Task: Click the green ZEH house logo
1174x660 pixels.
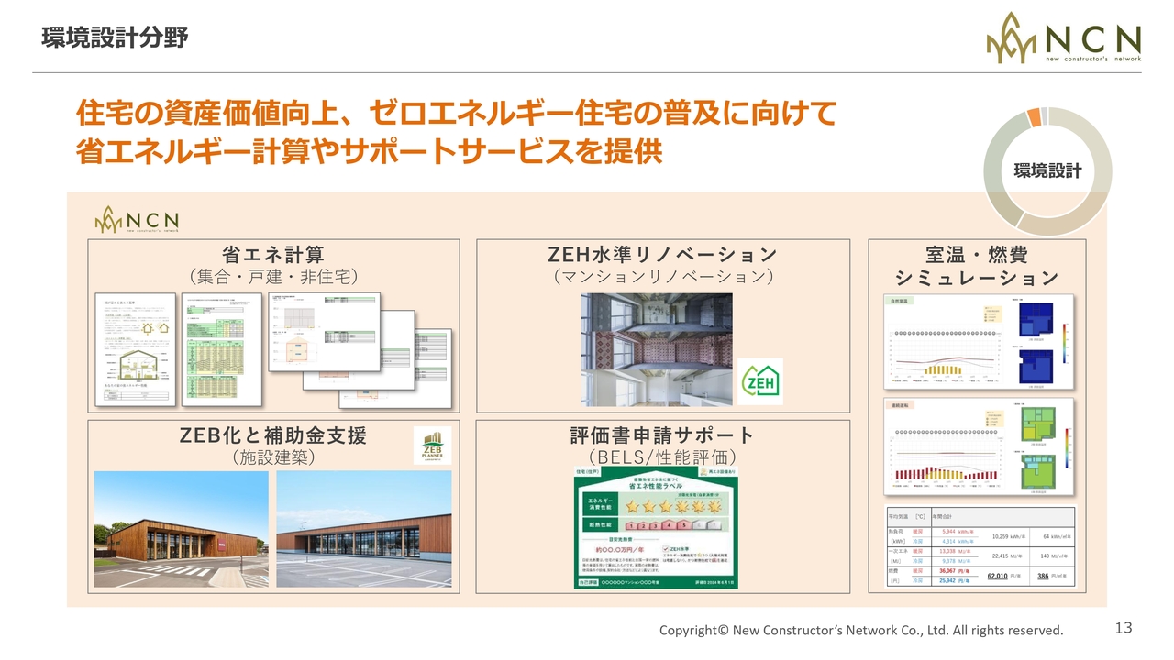Action: [760, 381]
